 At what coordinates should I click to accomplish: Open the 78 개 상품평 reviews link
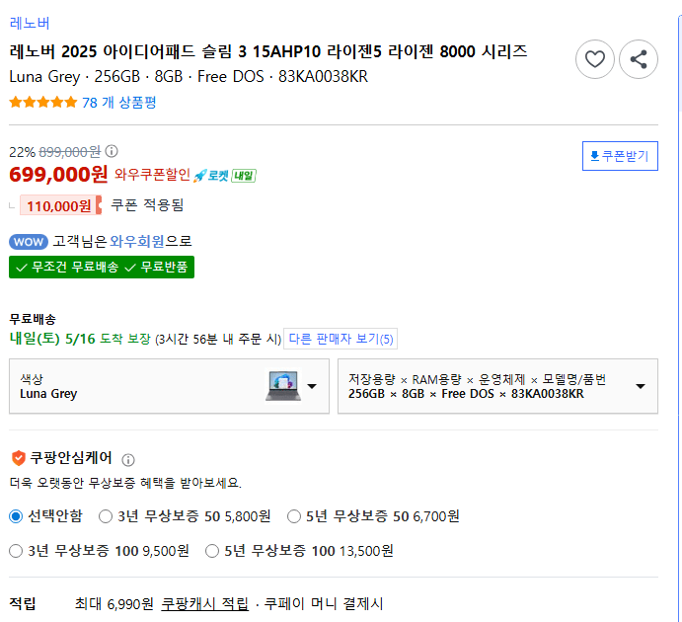[118, 103]
